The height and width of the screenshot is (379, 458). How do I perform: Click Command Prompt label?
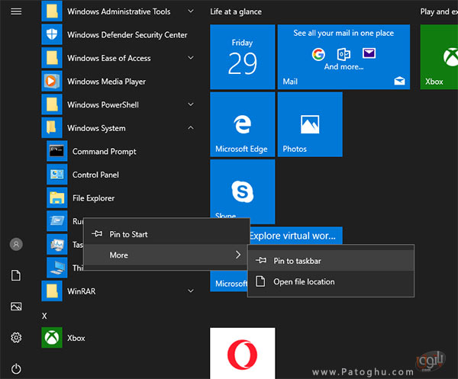tap(105, 152)
